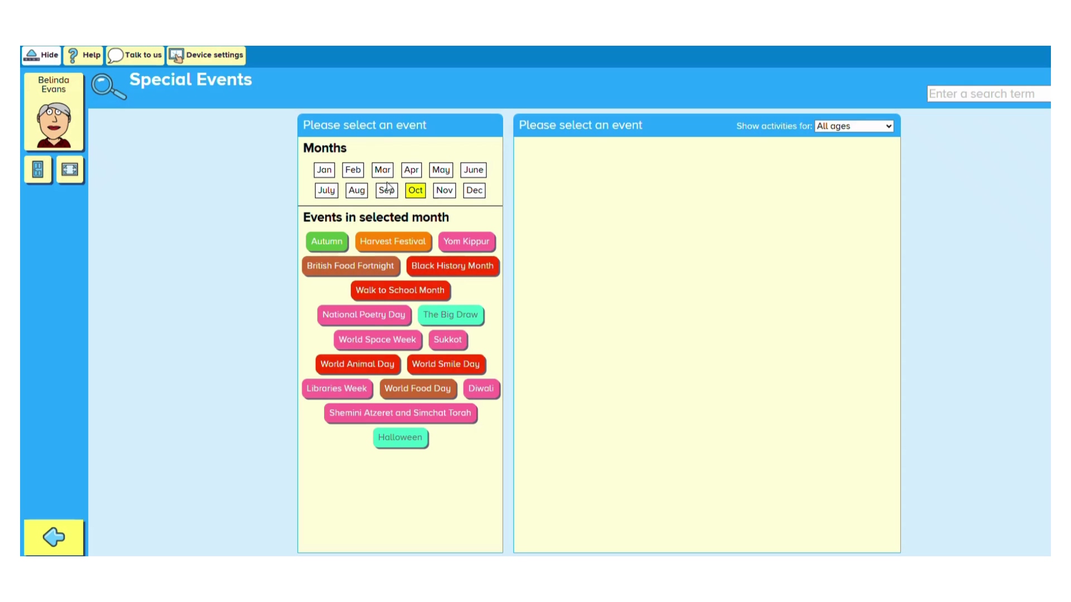
Task: Expand the All ages dropdown
Action: [x=853, y=126]
